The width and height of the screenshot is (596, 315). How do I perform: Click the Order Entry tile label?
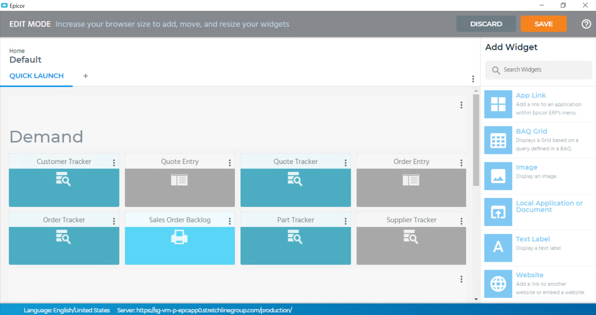click(411, 162)
